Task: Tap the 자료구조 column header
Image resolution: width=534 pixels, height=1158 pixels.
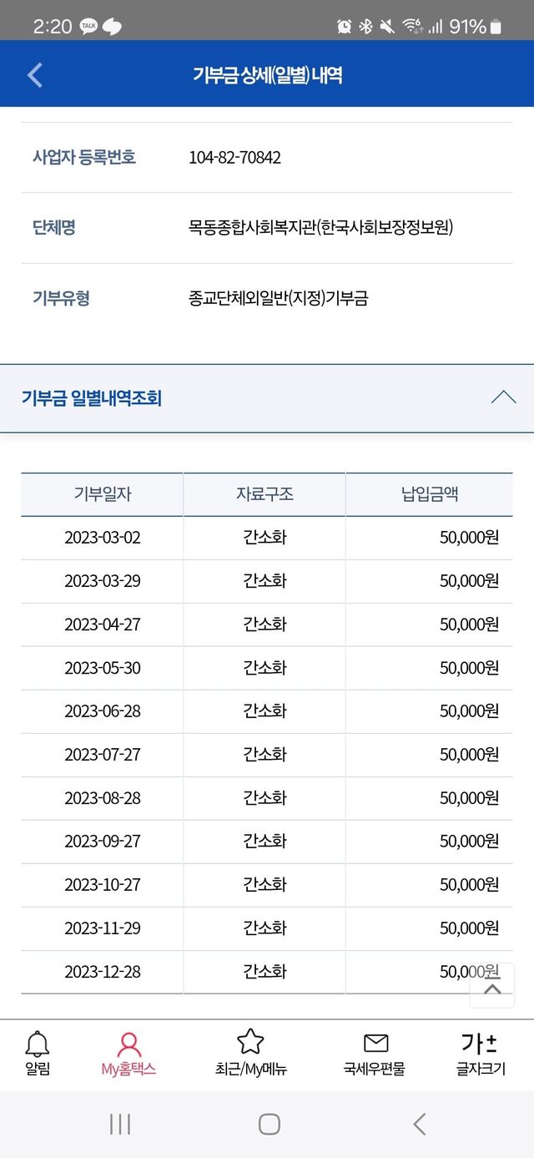Action: (264, 494)
